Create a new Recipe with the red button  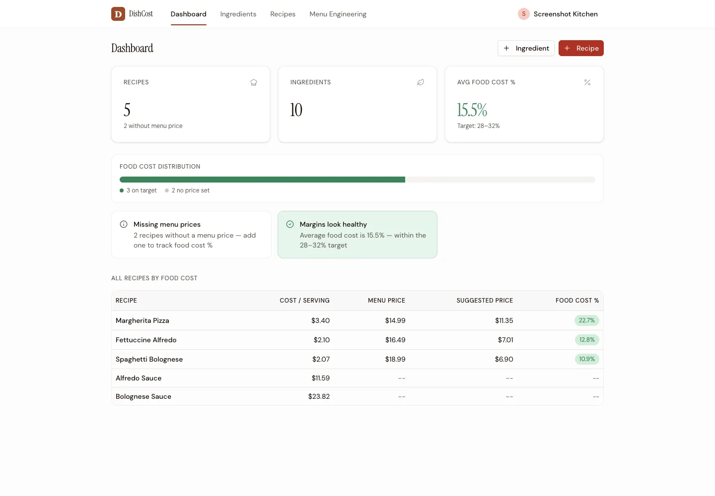[x=581, y=48]
